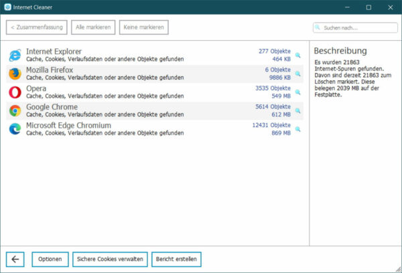Select the Internet Explorer heading text
402x273 pixels.
point(54,52)
